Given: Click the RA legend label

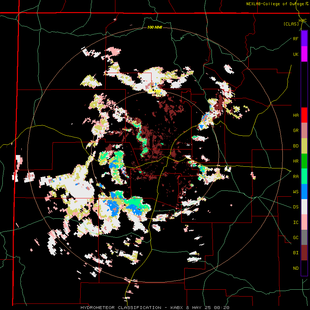Looking at the screenshot, I should pos(296,177).
